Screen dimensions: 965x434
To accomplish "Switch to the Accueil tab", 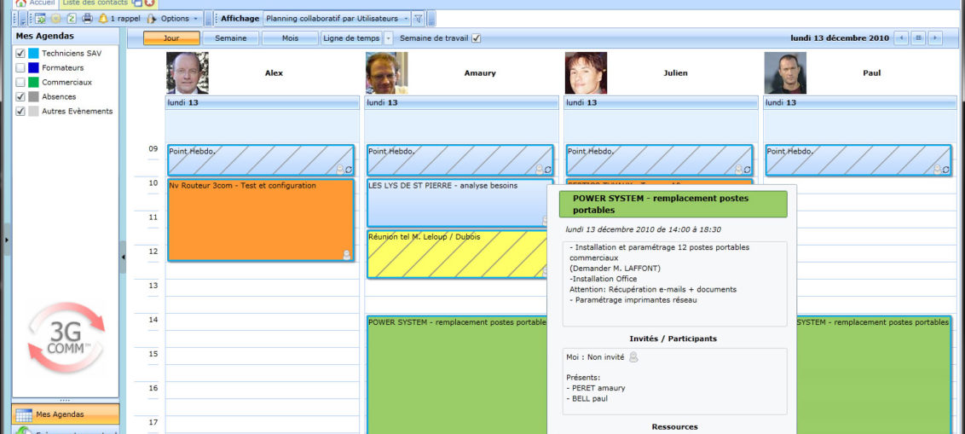I will pyautogui.click(x=36, y=3).
